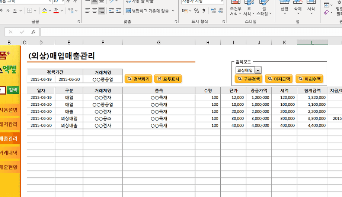The height and width of the screenshot is (197, 342).
Task: Apply comma style
Action: tap(204, 11)
